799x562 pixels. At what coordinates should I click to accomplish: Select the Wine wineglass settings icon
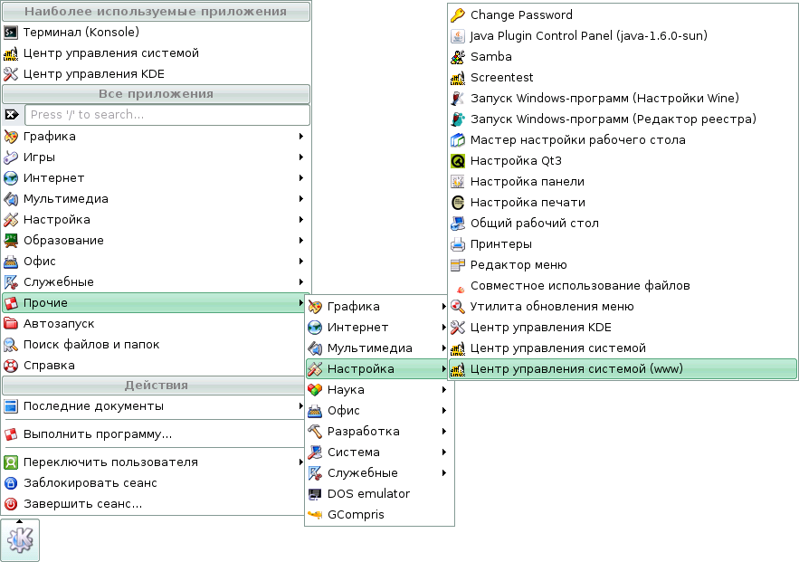click(x=456, y=98)
